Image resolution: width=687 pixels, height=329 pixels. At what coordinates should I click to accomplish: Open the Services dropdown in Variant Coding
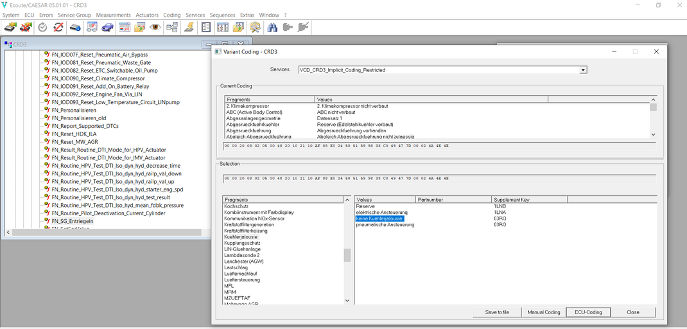click(583, 70)
